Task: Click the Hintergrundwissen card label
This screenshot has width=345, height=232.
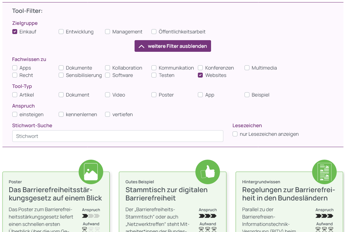Action: 261,182
